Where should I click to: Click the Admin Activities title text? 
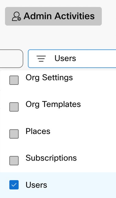coord(59,16)
